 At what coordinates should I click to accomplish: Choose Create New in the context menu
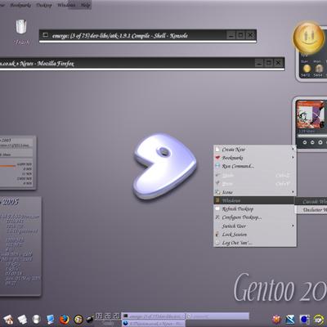click(x=255, y=150)
